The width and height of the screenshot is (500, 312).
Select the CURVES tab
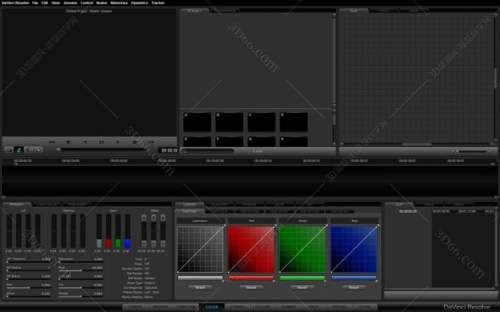point(189,205)
